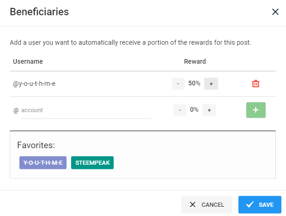Save the beneficiaries settings
The height and width of the screenshot is (216, 286).
260,204
